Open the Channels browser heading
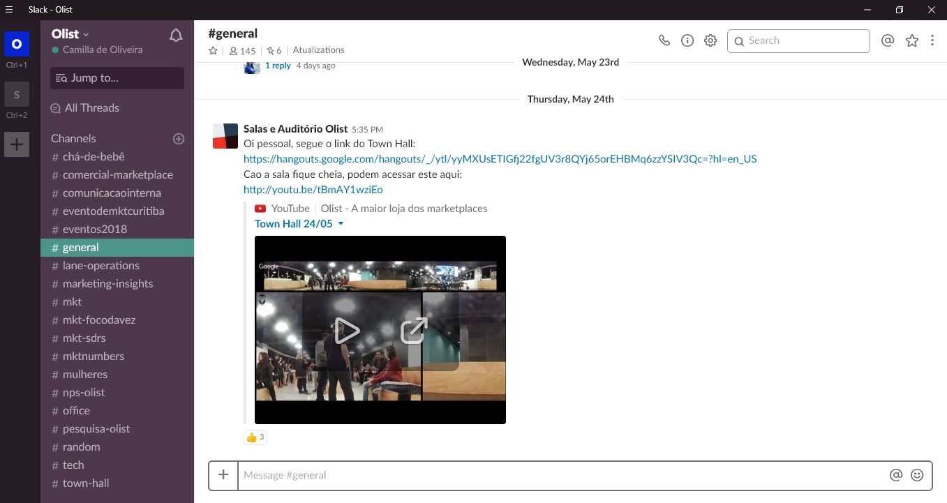Screen dimensions: 947x503 pos(73,138)
